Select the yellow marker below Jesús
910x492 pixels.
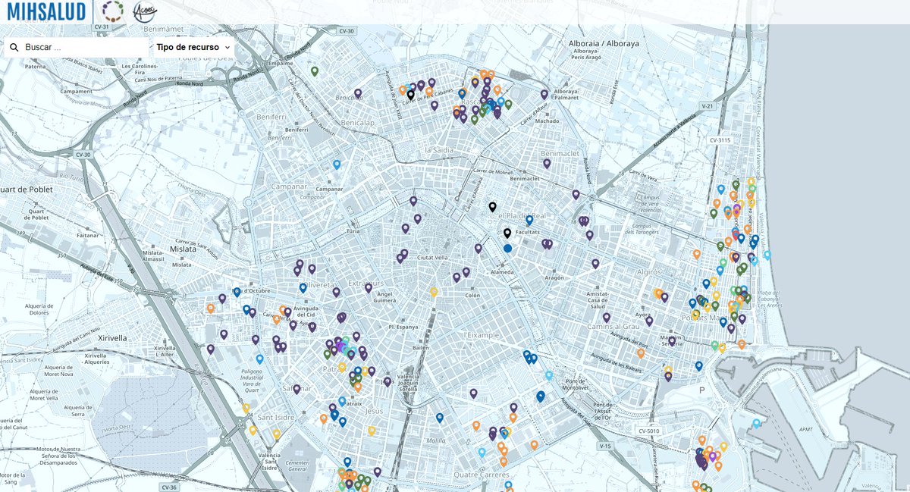(371, 431)
